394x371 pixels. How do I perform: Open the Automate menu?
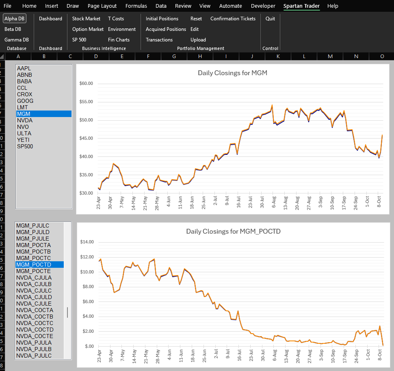230,6
